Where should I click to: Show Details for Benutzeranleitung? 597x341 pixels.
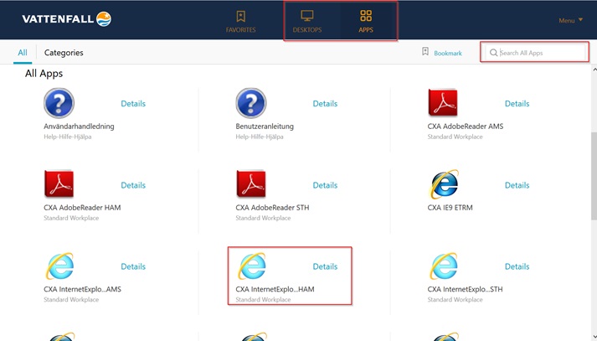click(x=325, y=104)
